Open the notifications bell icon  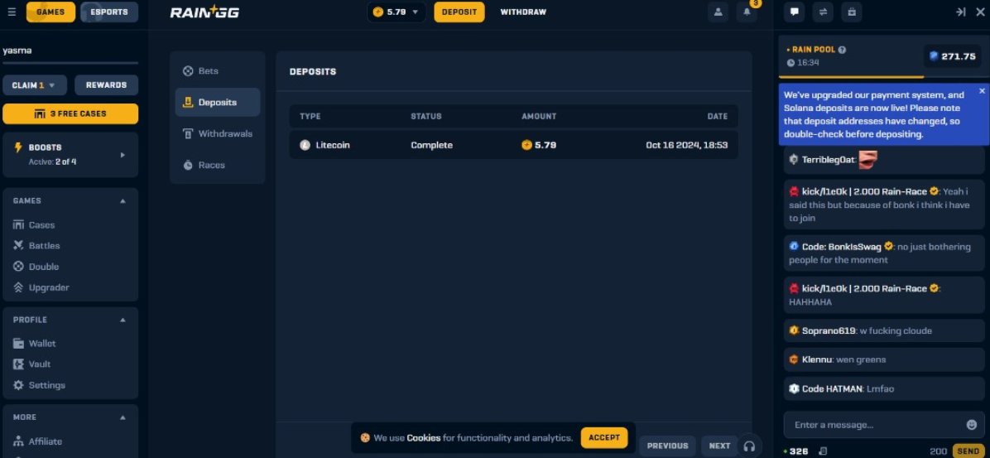pos(747,12)
